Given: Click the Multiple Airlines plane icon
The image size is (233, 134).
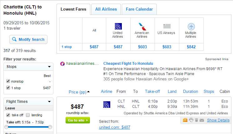Looking at the screenshot, I should [191, 27].
